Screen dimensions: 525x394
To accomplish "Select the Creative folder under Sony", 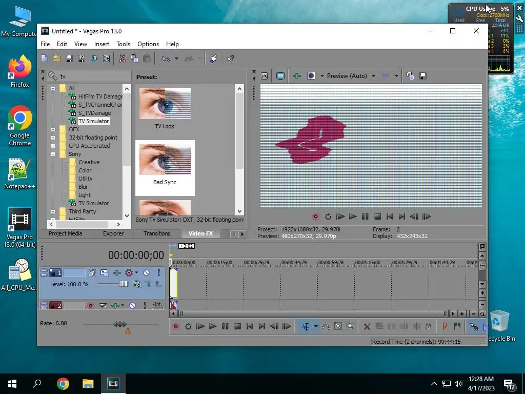I will (89, 162).
